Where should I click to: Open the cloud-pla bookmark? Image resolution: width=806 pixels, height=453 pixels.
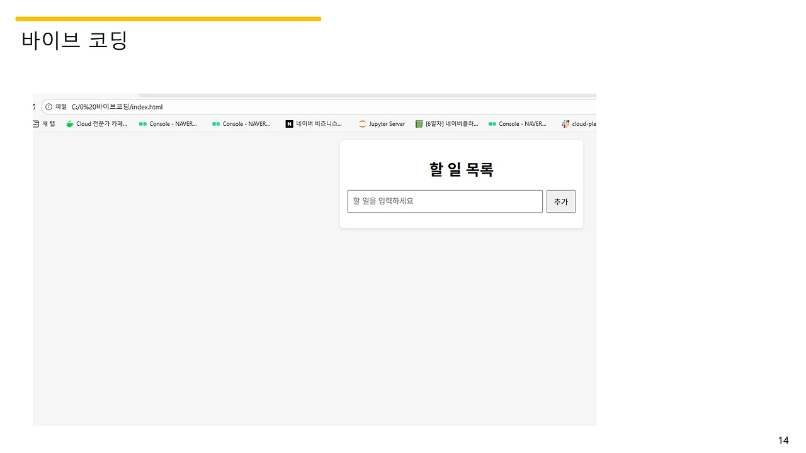click(579, 124)
